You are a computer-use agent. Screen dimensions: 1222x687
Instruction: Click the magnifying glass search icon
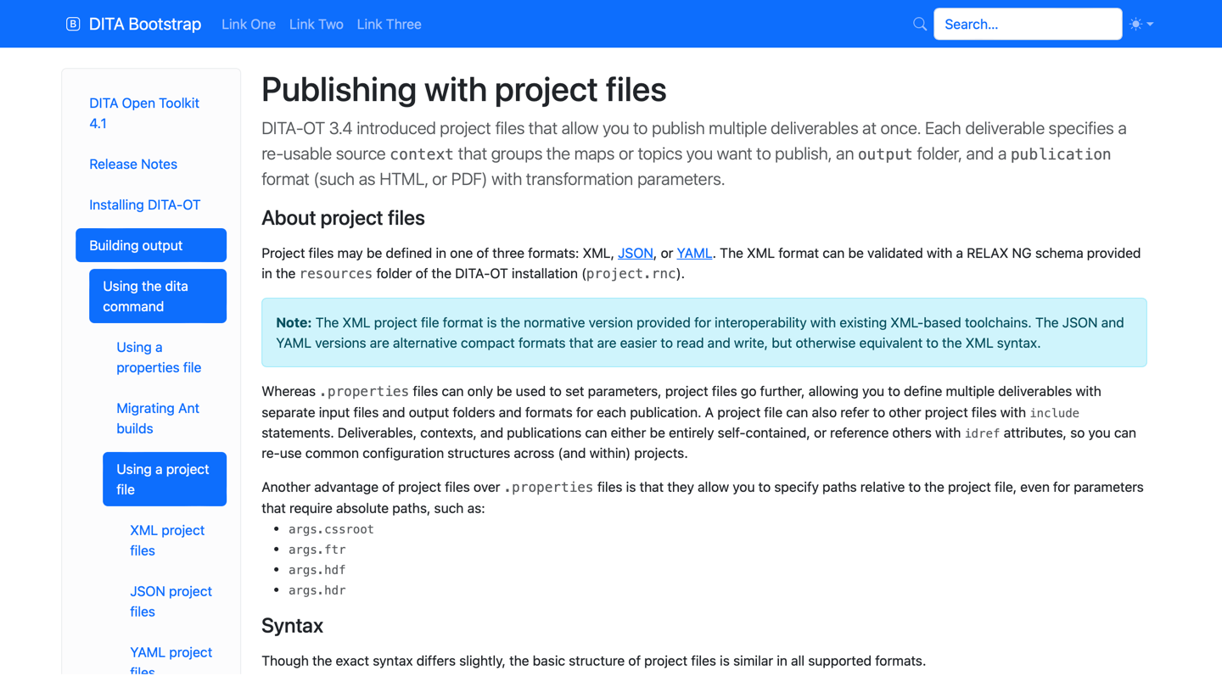tap(919, 24)
